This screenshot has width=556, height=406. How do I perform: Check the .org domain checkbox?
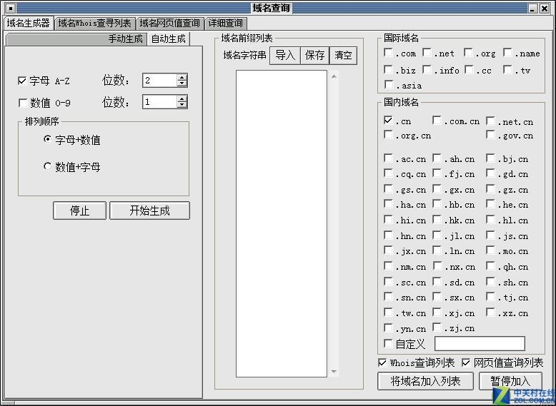pyautogui.click(x=468, y=52)
